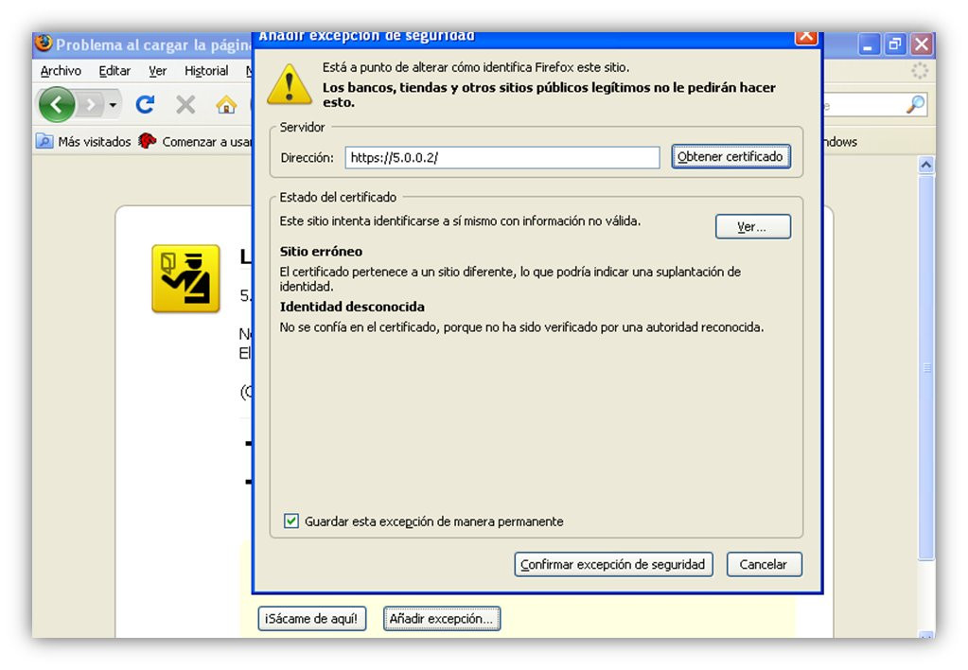Open the Editar menu
Screen dimensions: 968x670
coord(114,71)
